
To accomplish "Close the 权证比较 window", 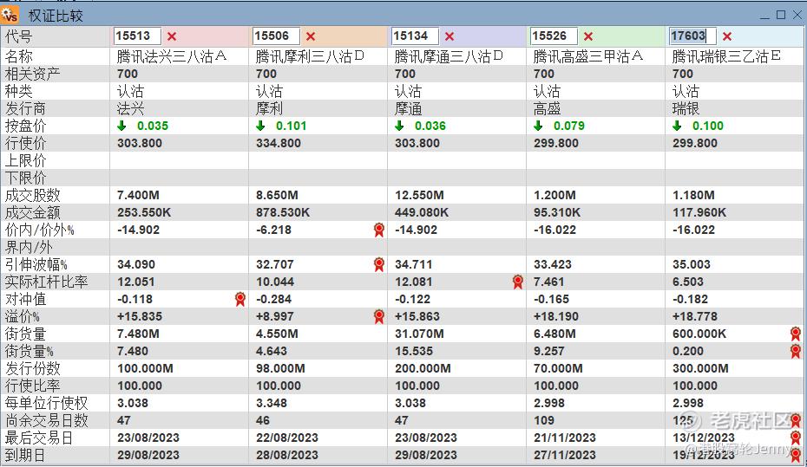I will point(797,15).
